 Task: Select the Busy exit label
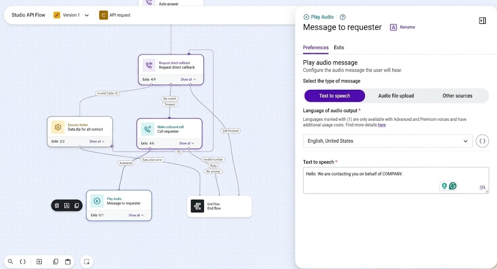[x=214, y=166]
